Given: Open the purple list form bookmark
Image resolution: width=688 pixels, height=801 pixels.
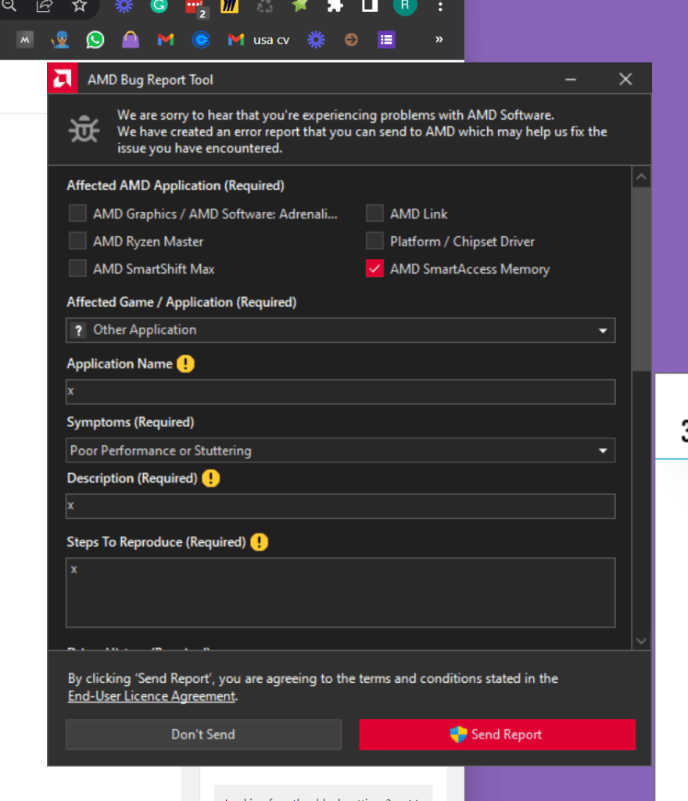Looking at the screenshot, I should tap(386, 39).
